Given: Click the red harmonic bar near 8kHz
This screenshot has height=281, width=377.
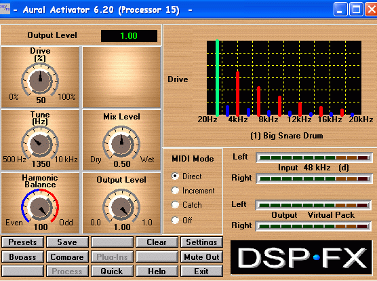Looking at the screenshot, I should (259, 101).
